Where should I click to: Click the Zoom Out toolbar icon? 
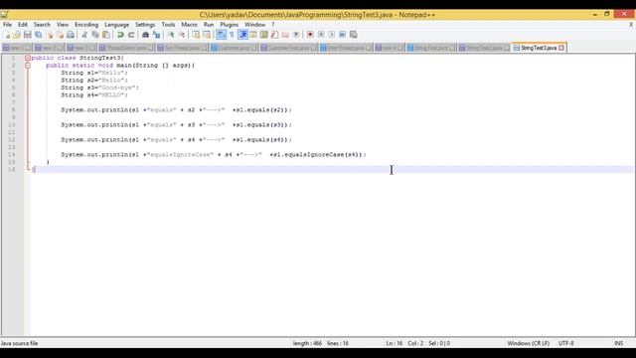click(x=181, y=35)
